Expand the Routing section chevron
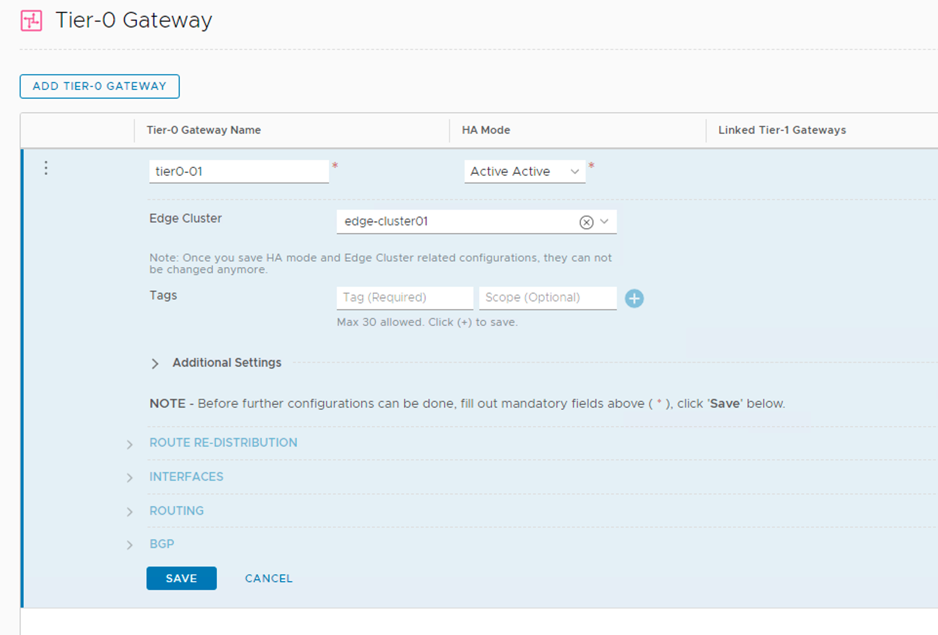Viewport: 938px width, 635px height. pos(129,512)
